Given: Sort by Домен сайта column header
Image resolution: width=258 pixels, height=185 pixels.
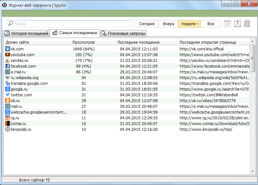Looking at the screenshot, I should pyautogui.click(x=17, y=42).
